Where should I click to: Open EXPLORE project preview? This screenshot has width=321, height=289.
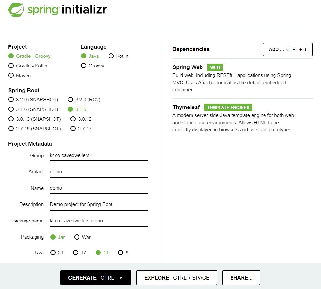coord(177,278)
